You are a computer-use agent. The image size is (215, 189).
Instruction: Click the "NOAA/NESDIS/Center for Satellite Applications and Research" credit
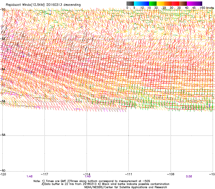tap(126, 187)
